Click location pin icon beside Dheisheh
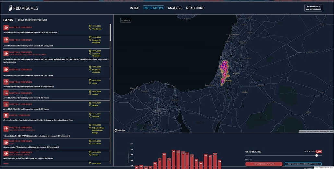 [90, 117]
